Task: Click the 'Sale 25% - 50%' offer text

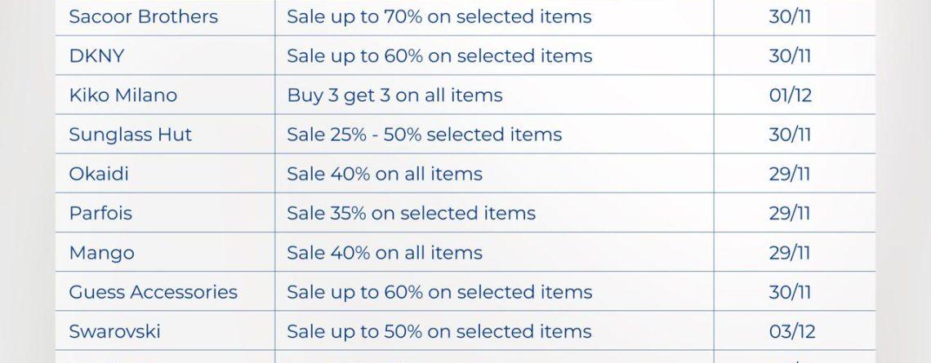Action: click(x=424, y=135)
